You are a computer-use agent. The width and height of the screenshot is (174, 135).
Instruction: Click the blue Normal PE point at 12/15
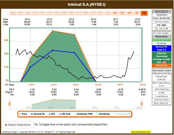tap(74, 53)
